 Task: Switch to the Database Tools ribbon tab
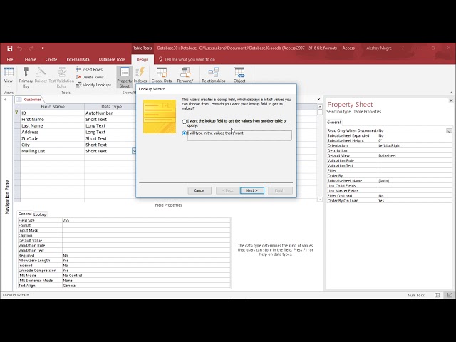click(x=112, y=59)
